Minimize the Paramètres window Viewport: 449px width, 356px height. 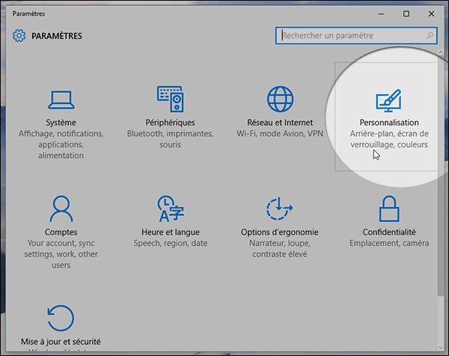click(x=381, y=13)
